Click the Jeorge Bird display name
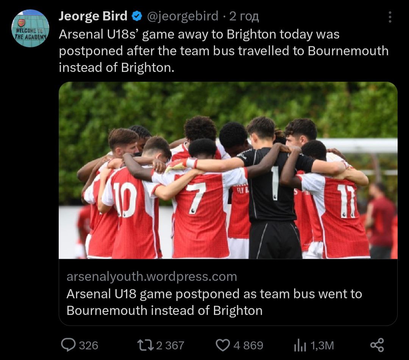The width and height of the screenshot is (409, 360). pyautogui.click(x=93, y=16)
